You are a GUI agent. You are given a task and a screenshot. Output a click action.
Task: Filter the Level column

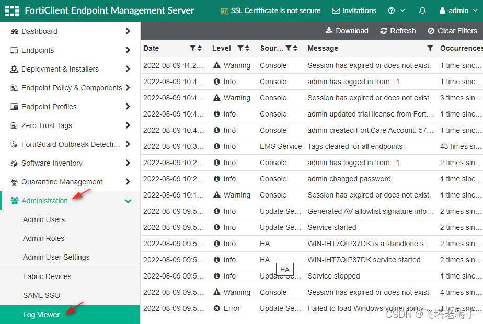click(x=240, y=48)
